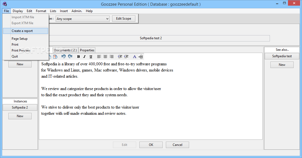Click the OK button

pos(151,145)
